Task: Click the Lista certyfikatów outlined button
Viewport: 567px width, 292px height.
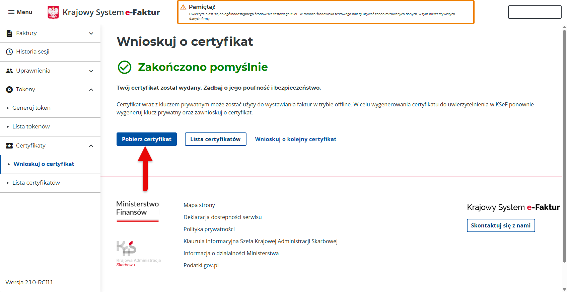Action: [215, 139]
